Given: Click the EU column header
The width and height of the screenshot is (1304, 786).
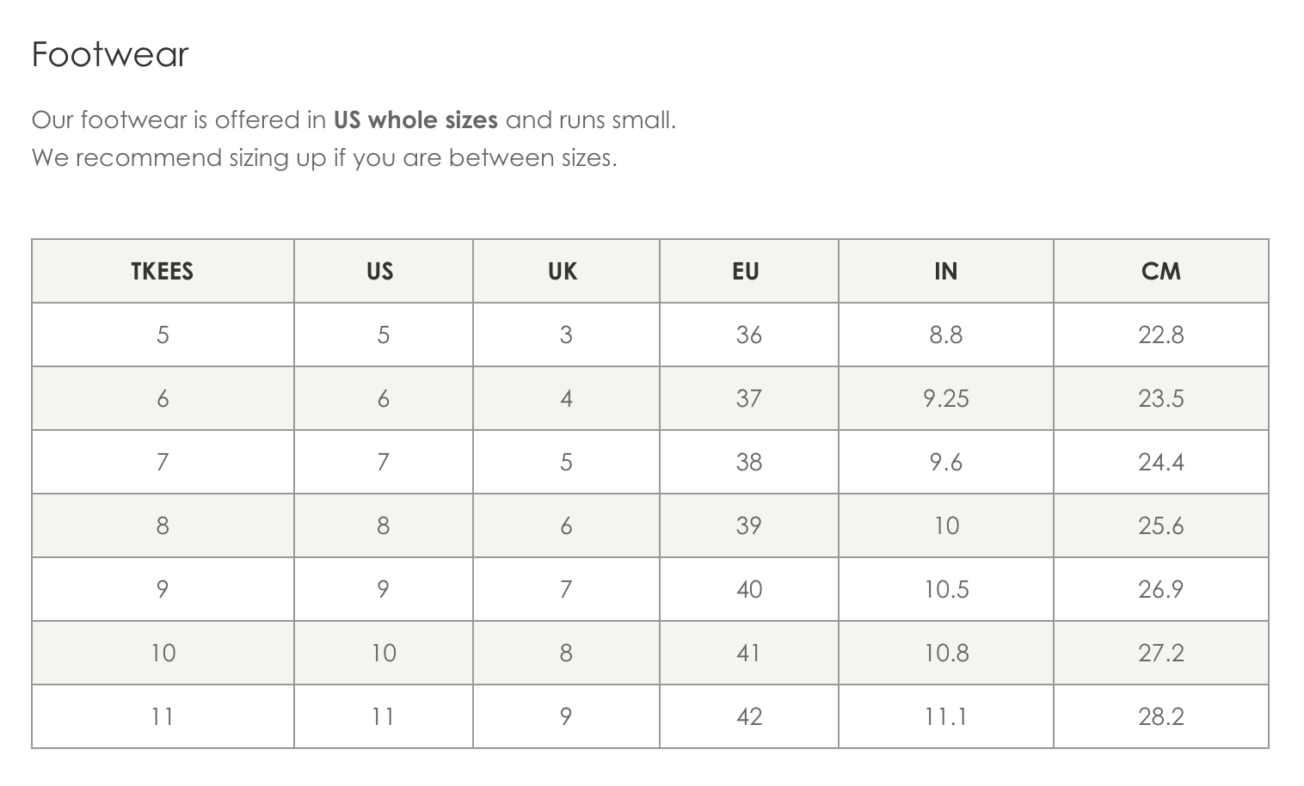Looking at the screenshot, I should coord(748,271).
